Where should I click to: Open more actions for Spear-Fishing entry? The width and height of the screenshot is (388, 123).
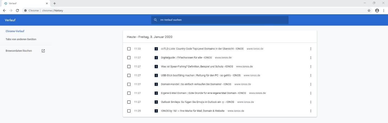point(311,67)
